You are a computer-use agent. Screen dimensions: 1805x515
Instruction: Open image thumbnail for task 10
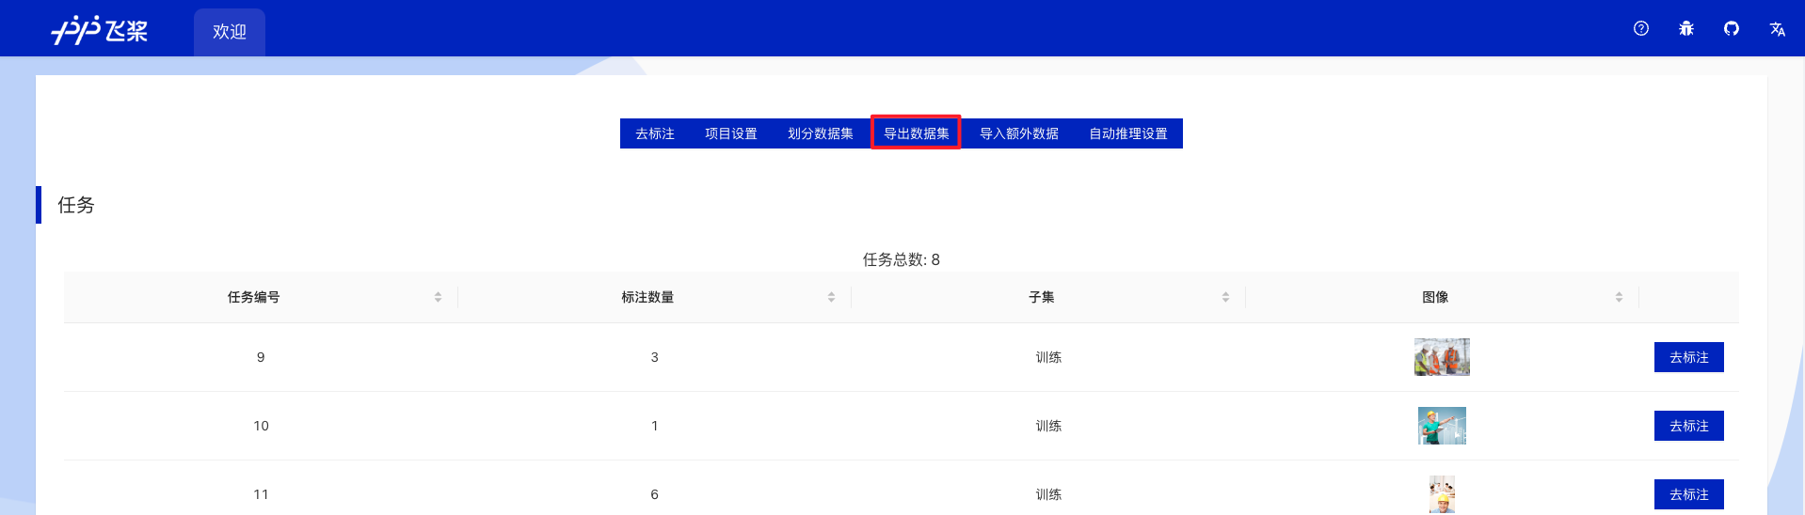click(x=1442, y=426)
